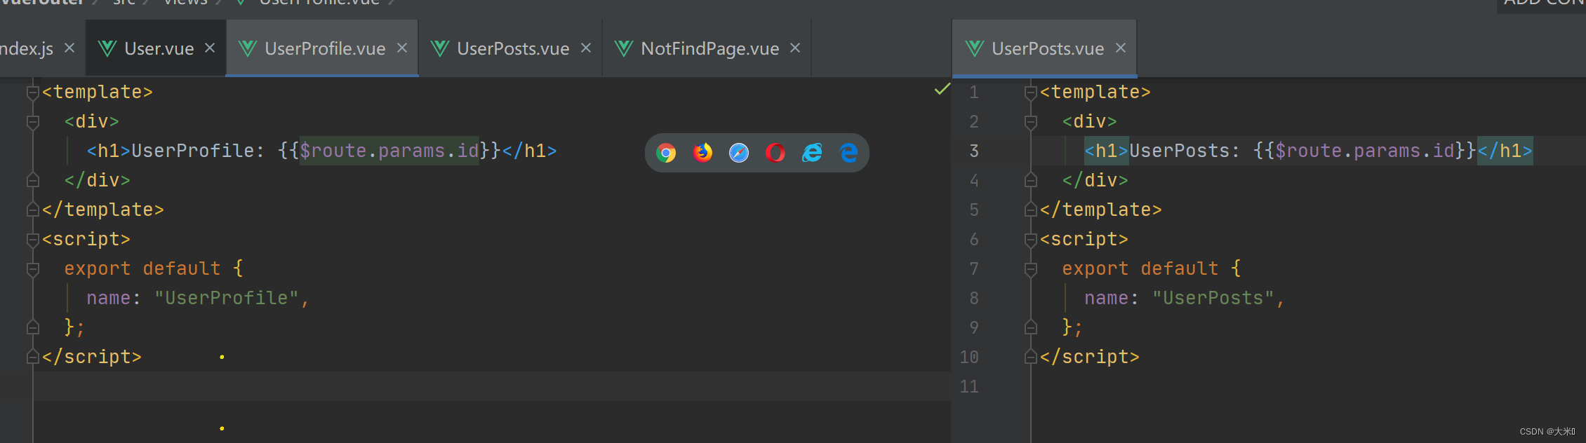Select right pane UserPosts.vue tab
This screenshot has height=443, width=1586.
tap(1044, 48)
